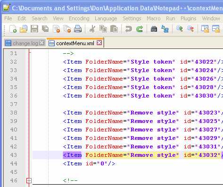Save the current file with floppy icon
The image size is (223, 187).
[x=34, y=29]
